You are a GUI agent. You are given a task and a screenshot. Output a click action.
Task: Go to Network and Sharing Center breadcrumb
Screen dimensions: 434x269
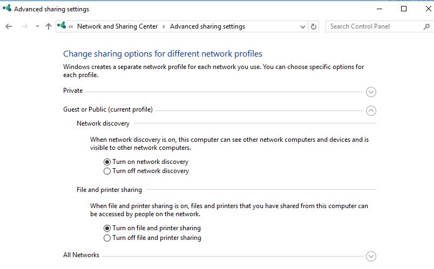pyautogui.click(x=117, y=26)
